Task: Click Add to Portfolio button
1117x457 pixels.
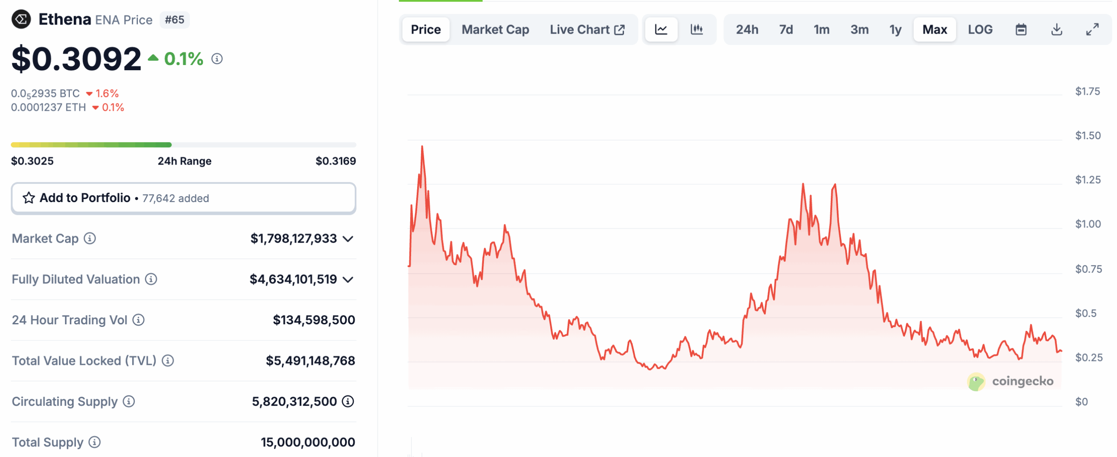Action: 183,198
